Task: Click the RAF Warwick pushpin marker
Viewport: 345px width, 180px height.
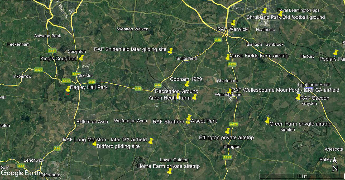Action: click(x=233, y=23)
